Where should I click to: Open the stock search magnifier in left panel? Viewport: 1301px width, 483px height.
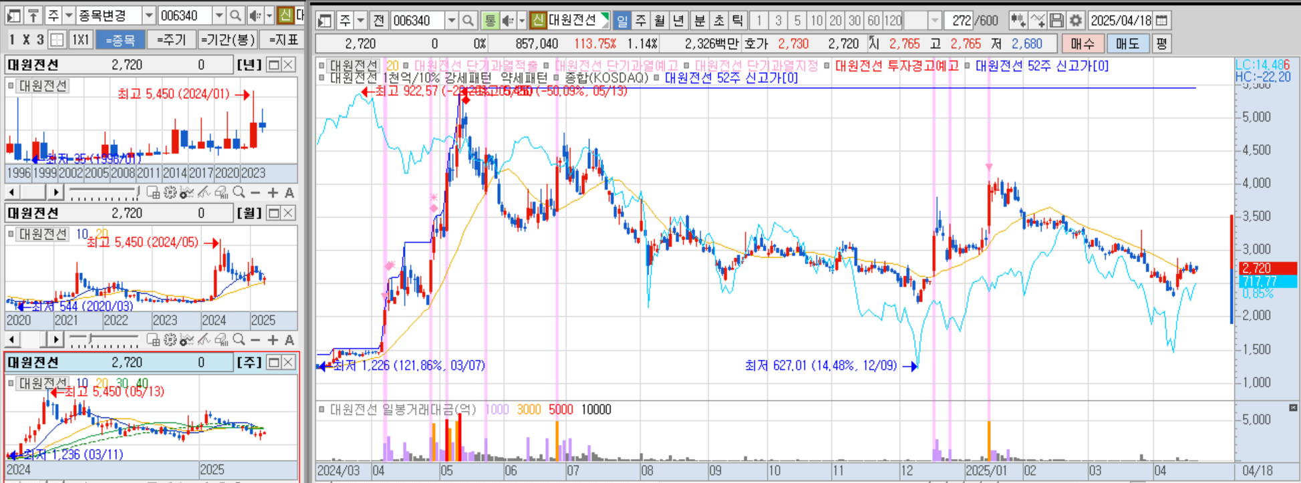click(x=235, y=15)
